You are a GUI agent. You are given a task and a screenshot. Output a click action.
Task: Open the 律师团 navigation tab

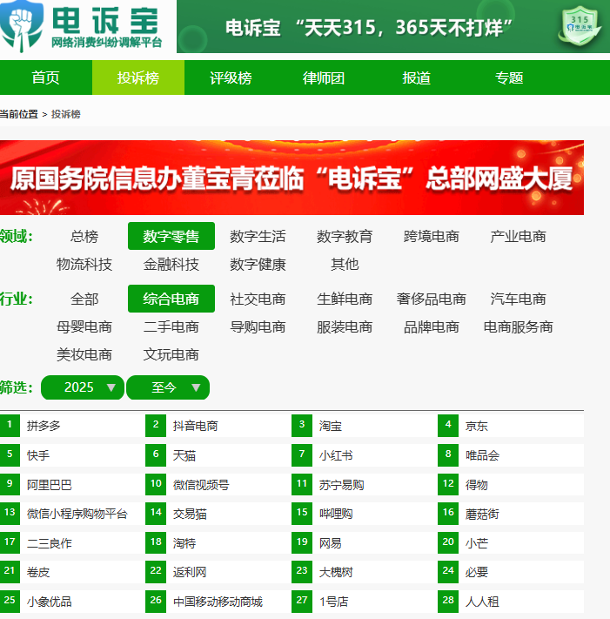(324, 77)
